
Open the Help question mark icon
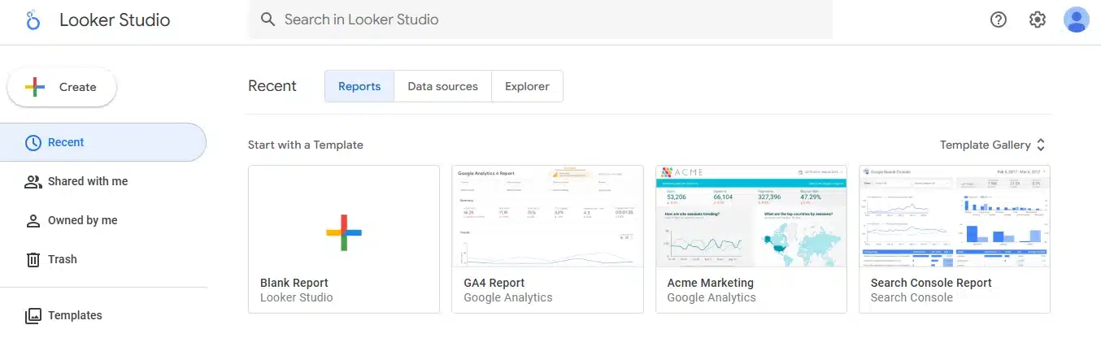[x=999, y=19]
